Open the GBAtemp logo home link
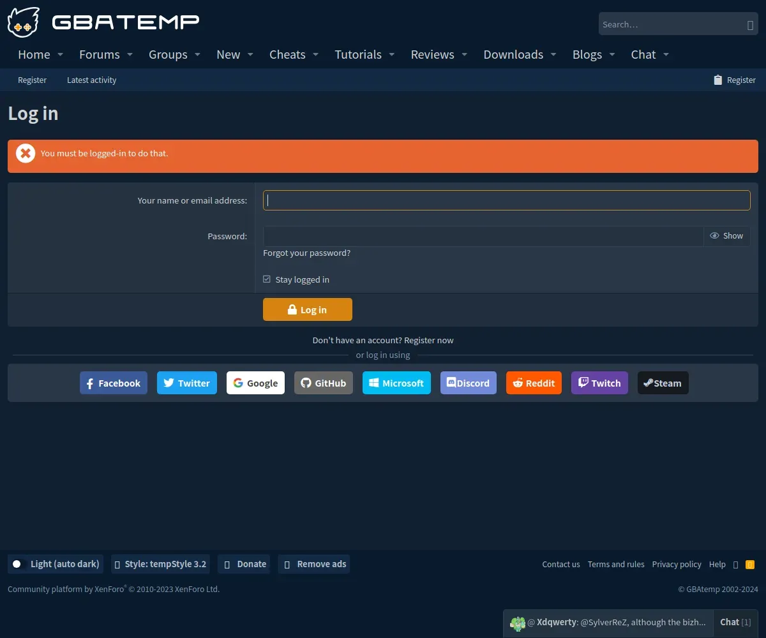The image size is (766, 638). [103, 22]
